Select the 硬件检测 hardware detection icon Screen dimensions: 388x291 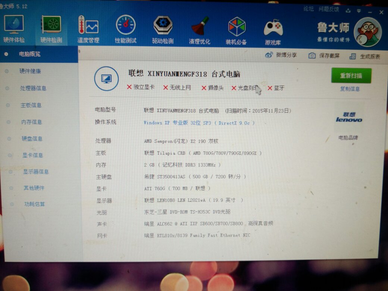tap(51, 29)
